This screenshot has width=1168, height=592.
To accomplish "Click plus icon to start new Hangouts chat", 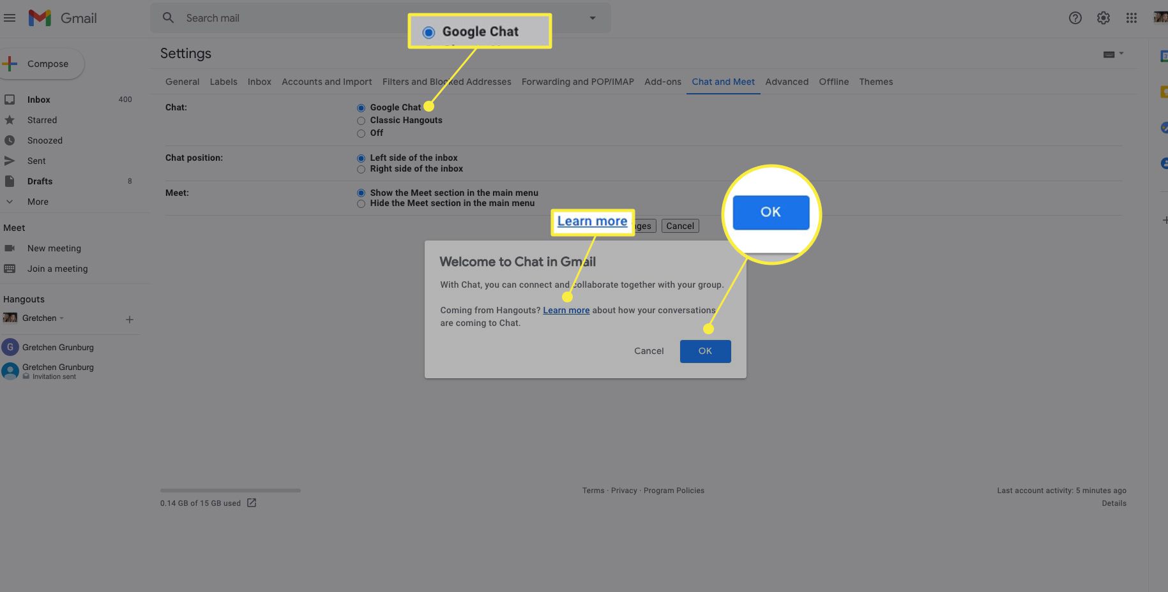I will pyautogui.click(x=130, y=319).
